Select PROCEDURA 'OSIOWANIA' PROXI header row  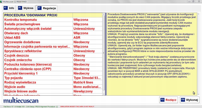[53, 15]
